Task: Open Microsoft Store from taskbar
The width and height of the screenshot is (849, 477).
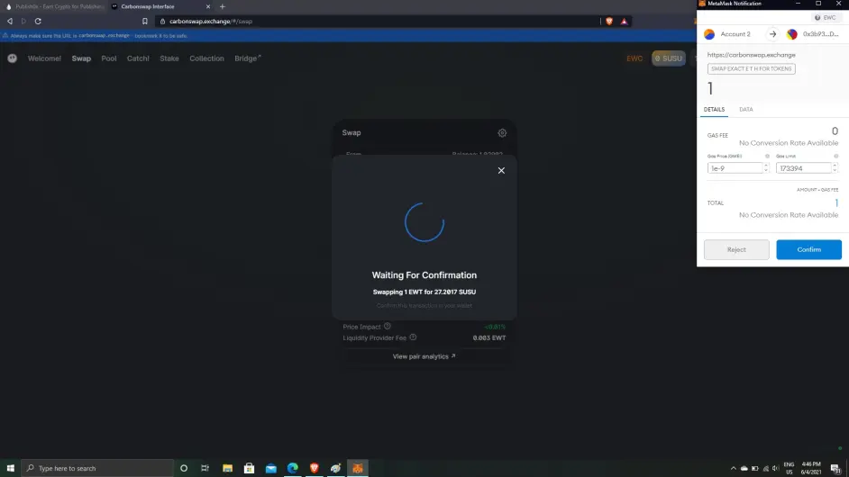Action: coord(249,468)
